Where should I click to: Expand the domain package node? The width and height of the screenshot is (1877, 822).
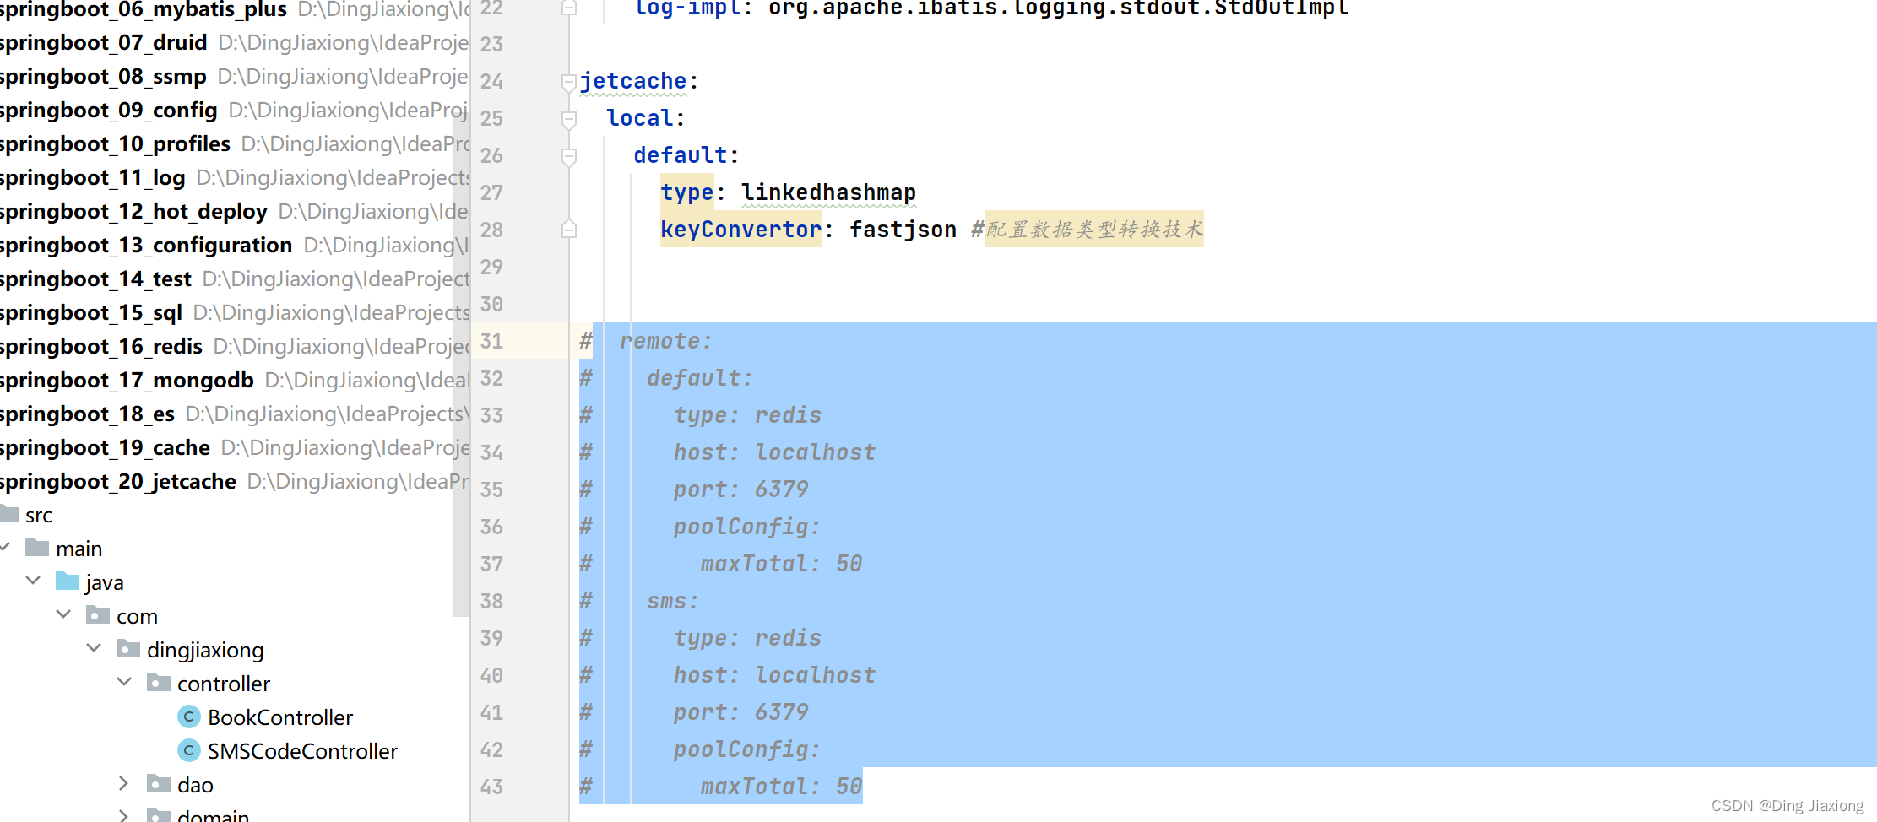point(124,815)
